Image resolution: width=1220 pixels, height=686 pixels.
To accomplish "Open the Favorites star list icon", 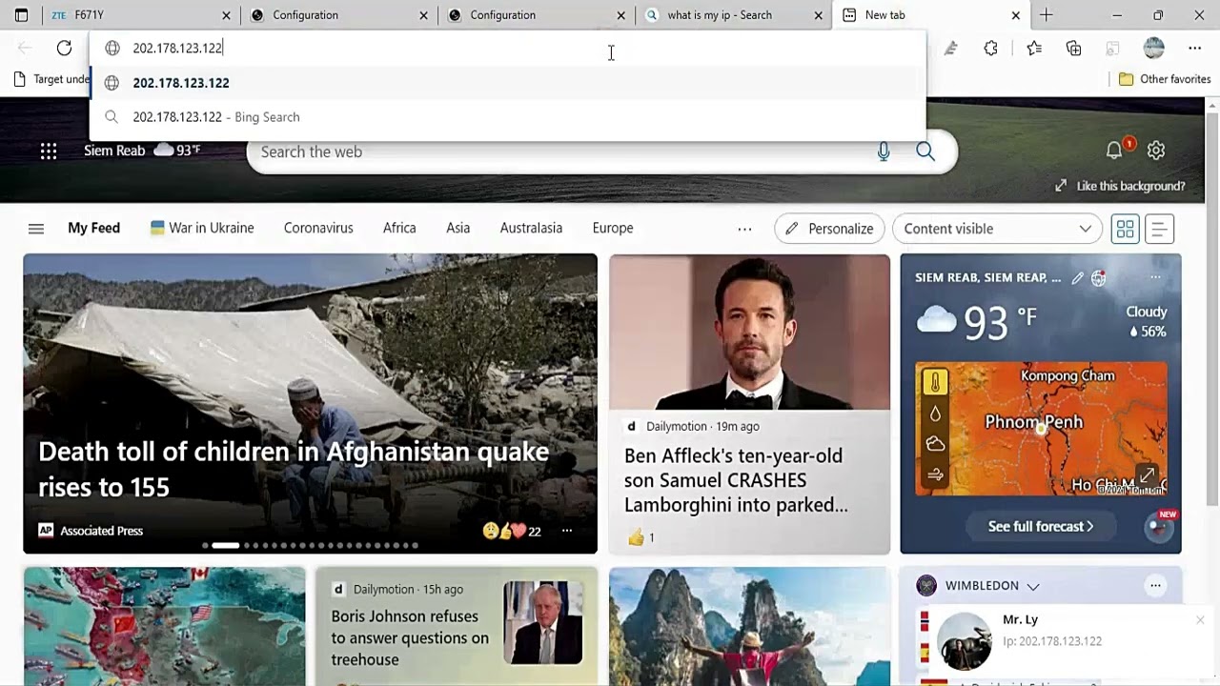I will (x=1034, y=48).
